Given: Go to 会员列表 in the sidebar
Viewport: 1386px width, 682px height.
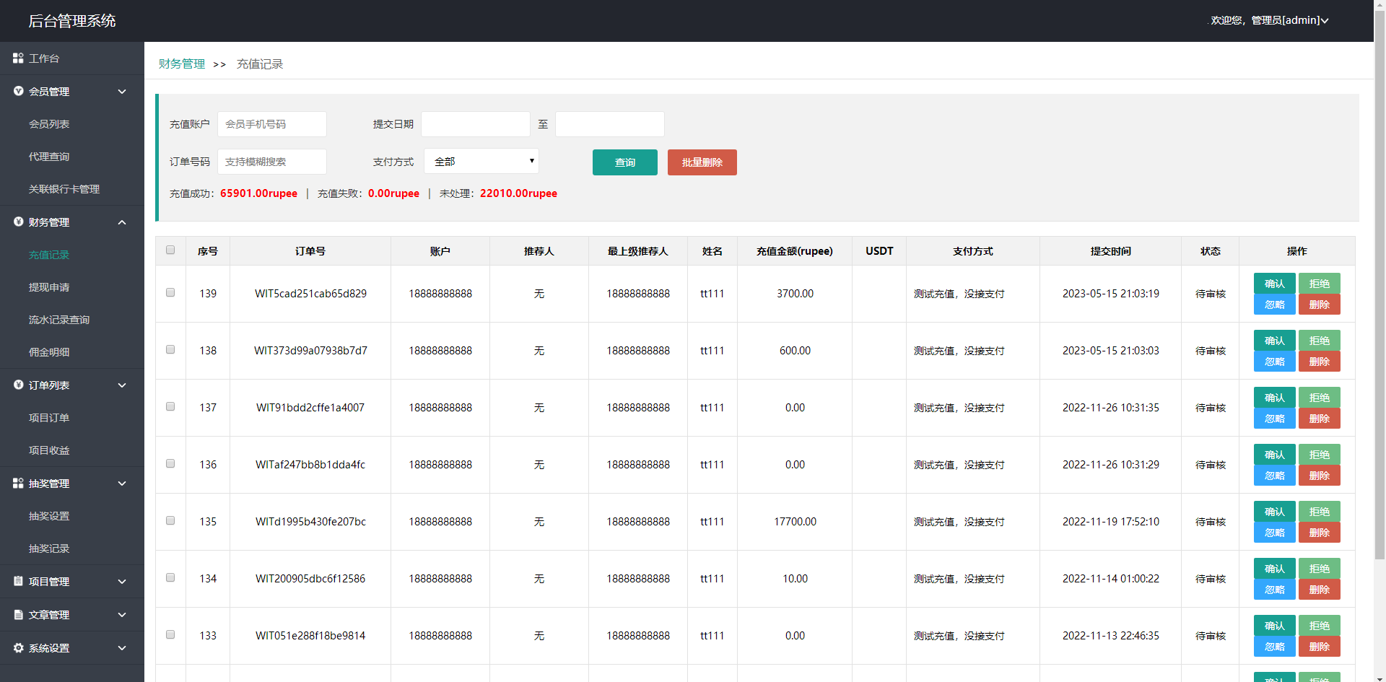Looking at the screenshot, I should pyautogui.click(x=49, y=124).
